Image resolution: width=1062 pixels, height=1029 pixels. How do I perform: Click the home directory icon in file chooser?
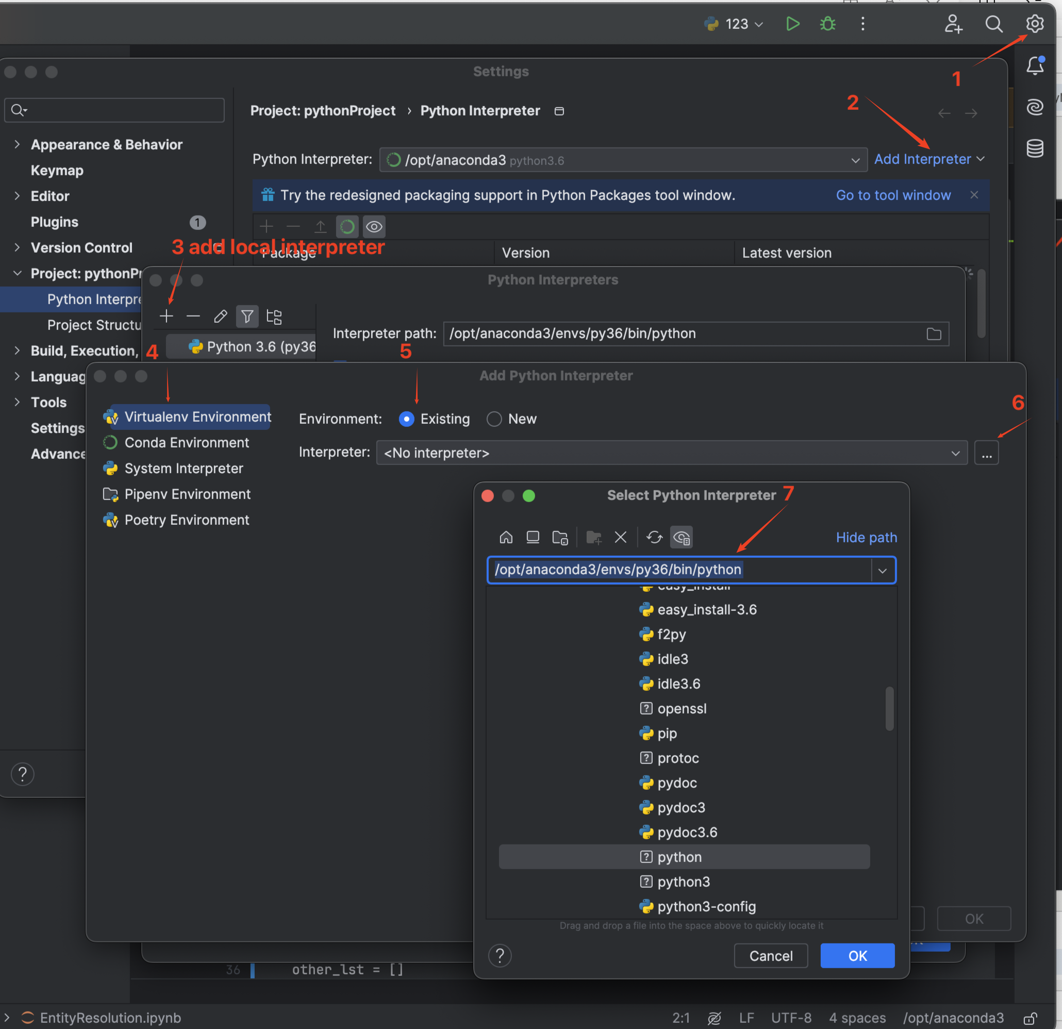[506, 537]
